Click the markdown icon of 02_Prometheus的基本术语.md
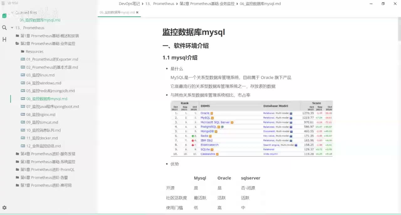This screenshot has width=401, height=215. click(x=23, y=67)
